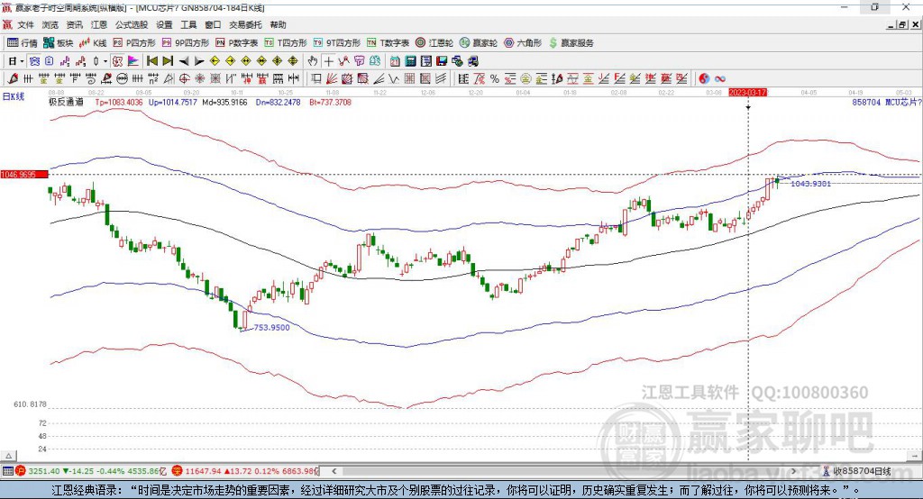Open the 帮助 menu
This screenshot has width=923, height=499.
[x=278, y=24]
